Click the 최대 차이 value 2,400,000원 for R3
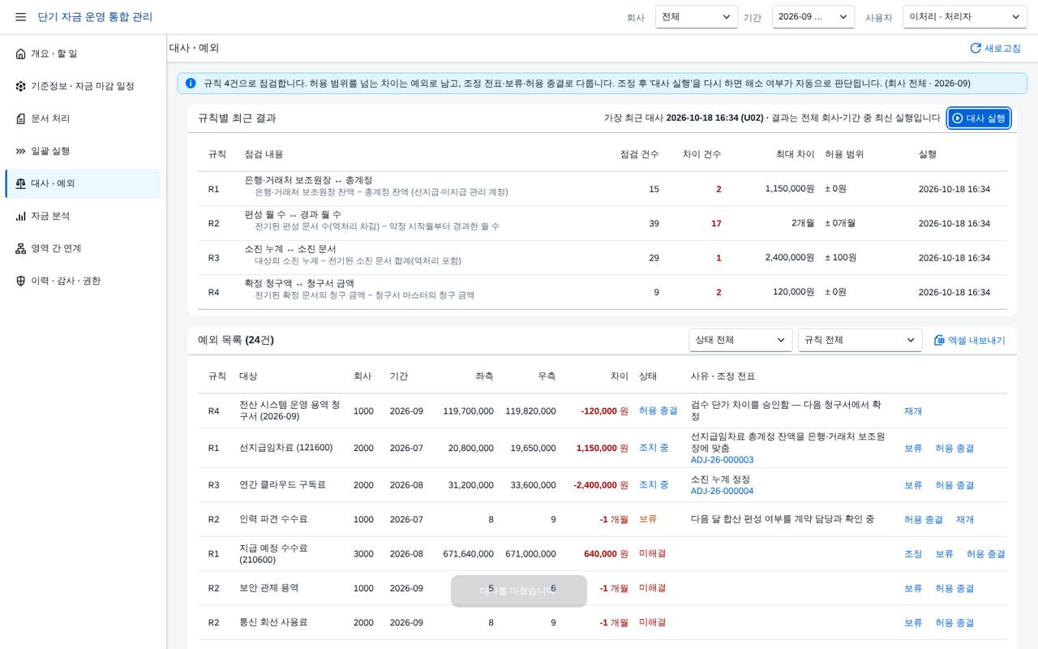Image resolution: width=1038 pixels, height=649 pixels. pos(790,258)
